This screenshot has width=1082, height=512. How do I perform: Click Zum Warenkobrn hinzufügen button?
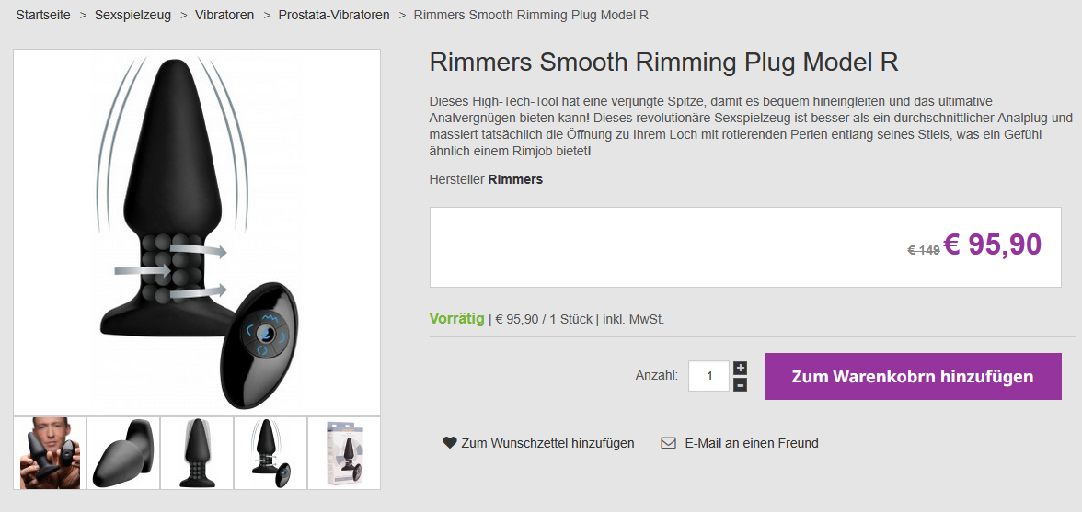[913, 376]
